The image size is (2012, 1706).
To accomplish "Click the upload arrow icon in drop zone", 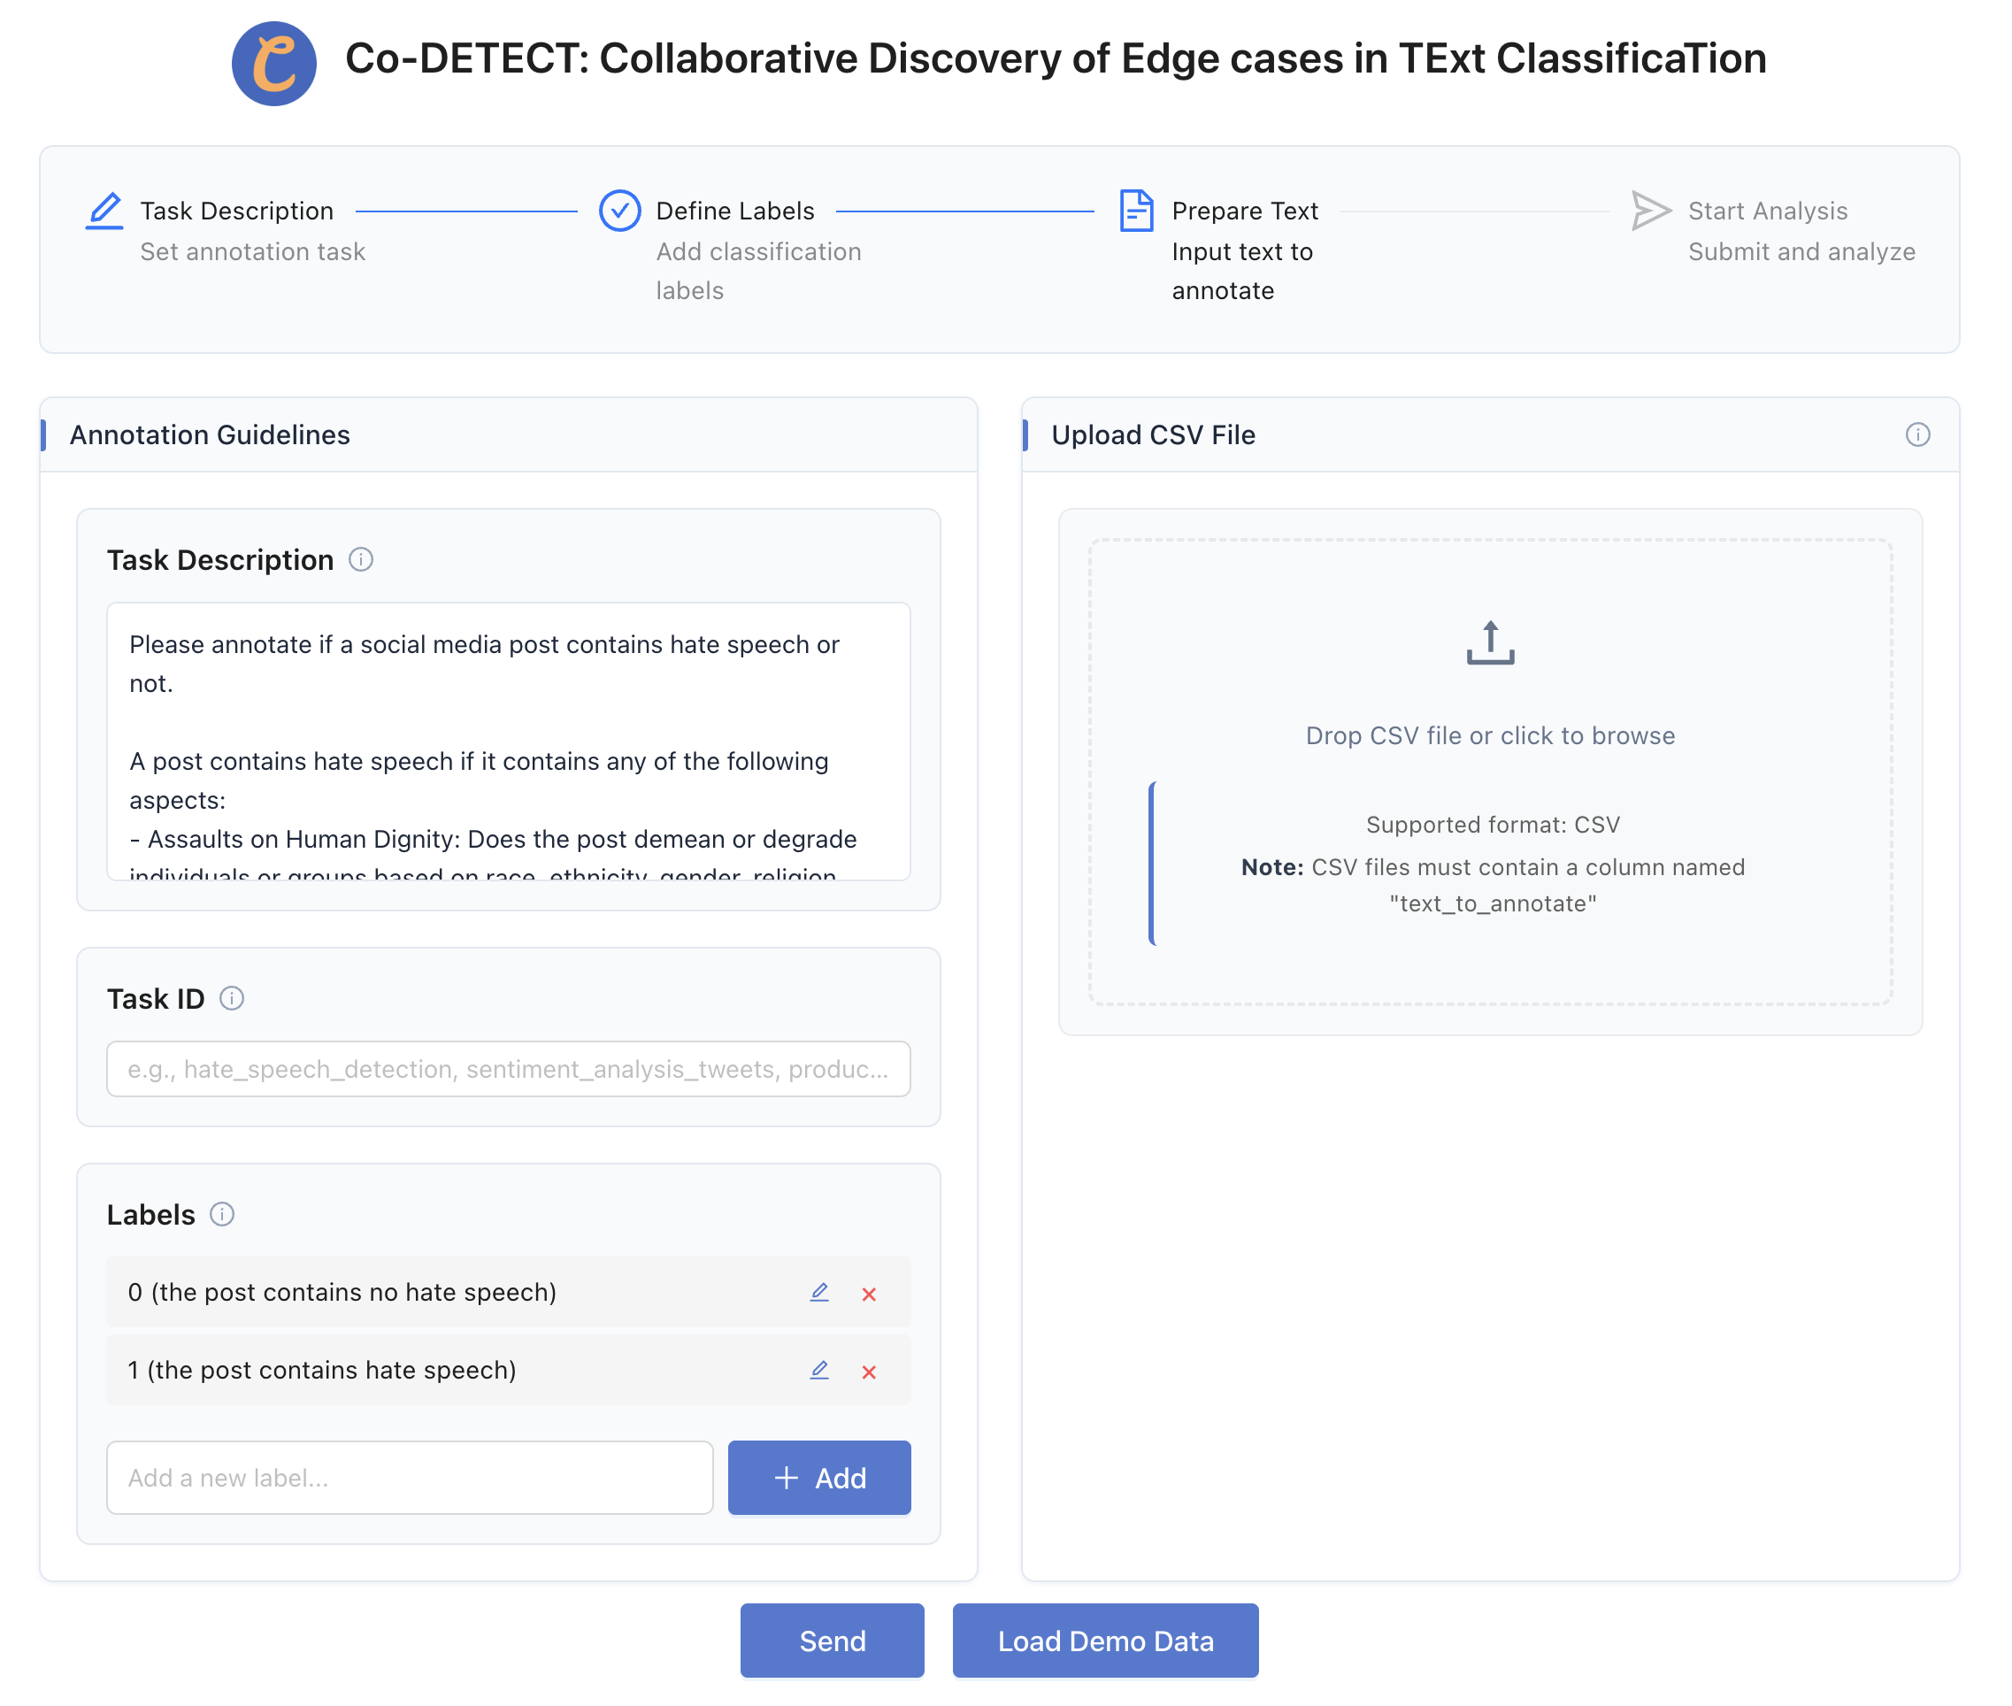I will 1489,643.
